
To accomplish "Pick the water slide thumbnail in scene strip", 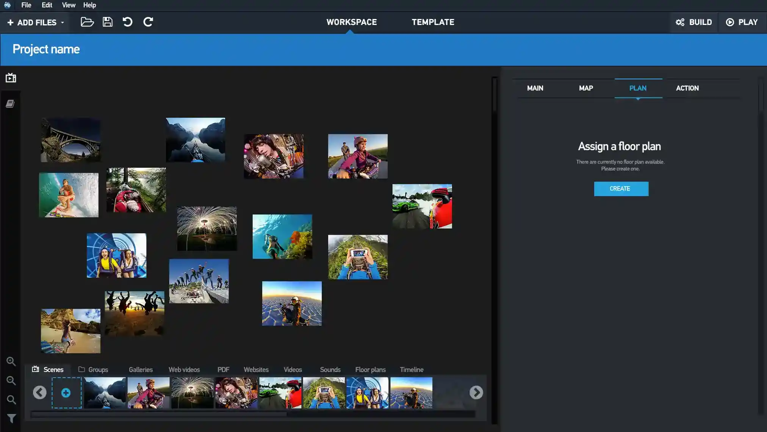I will [367, 393].
